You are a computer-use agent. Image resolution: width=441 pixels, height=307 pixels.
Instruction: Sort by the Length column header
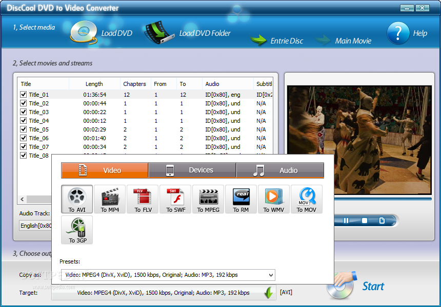point(94,84)
